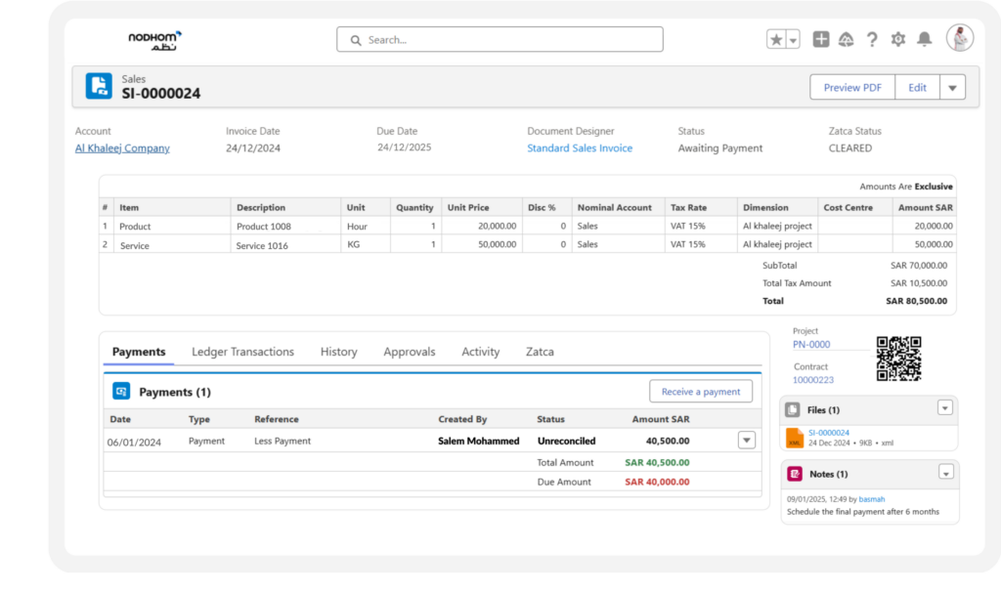
Task: Click the Less Payment reference cell
Action: click(283, 441)
